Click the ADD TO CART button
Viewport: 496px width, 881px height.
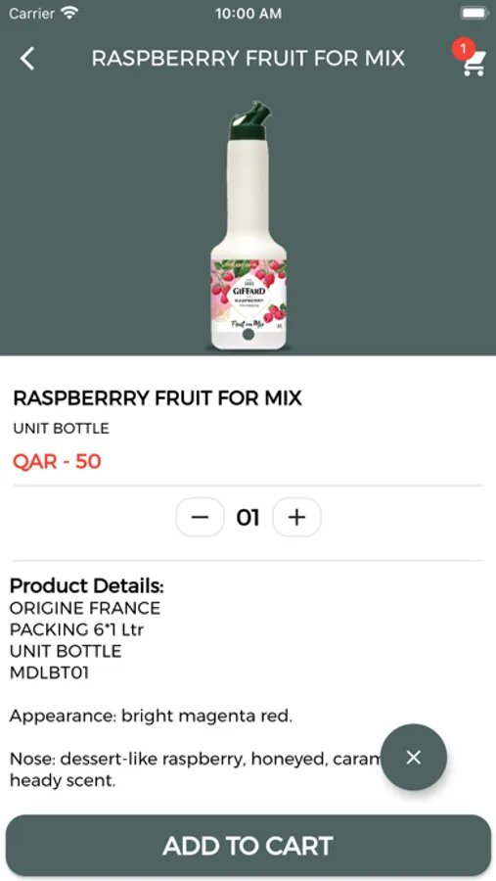pyautogui.click(x=248, y=846)
